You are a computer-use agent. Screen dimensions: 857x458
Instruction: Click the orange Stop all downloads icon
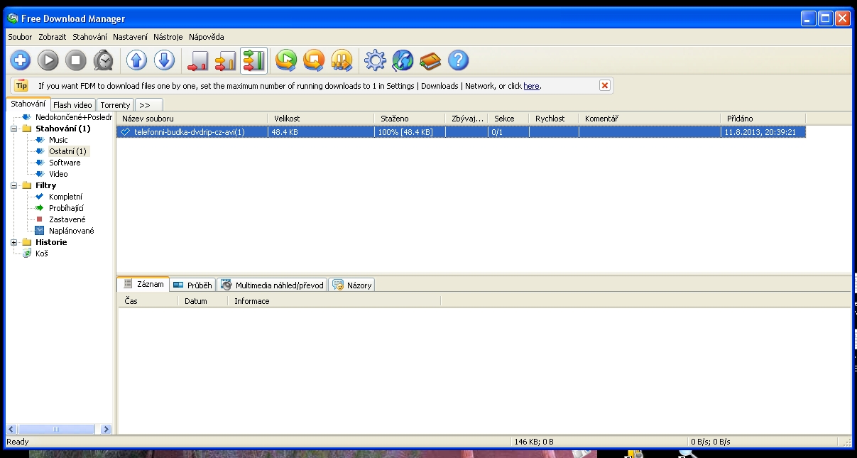pos(314,61)
